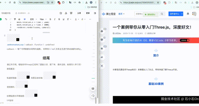Toggle italic formatting
This screenshot has width=199, height=106.
coord(55,19)
